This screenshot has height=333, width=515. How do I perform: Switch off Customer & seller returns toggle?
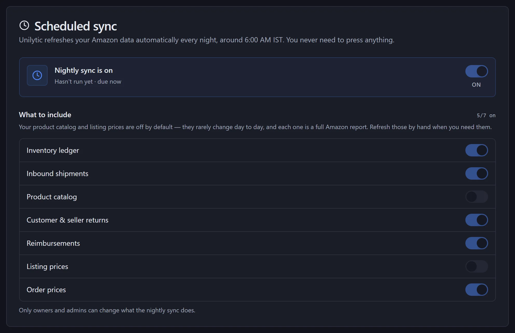(x=476, y=220)
